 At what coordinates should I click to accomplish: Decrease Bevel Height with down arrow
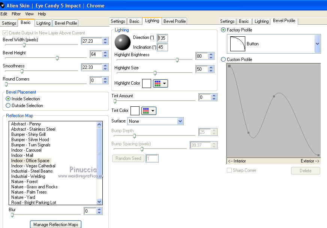coord(105,56)
